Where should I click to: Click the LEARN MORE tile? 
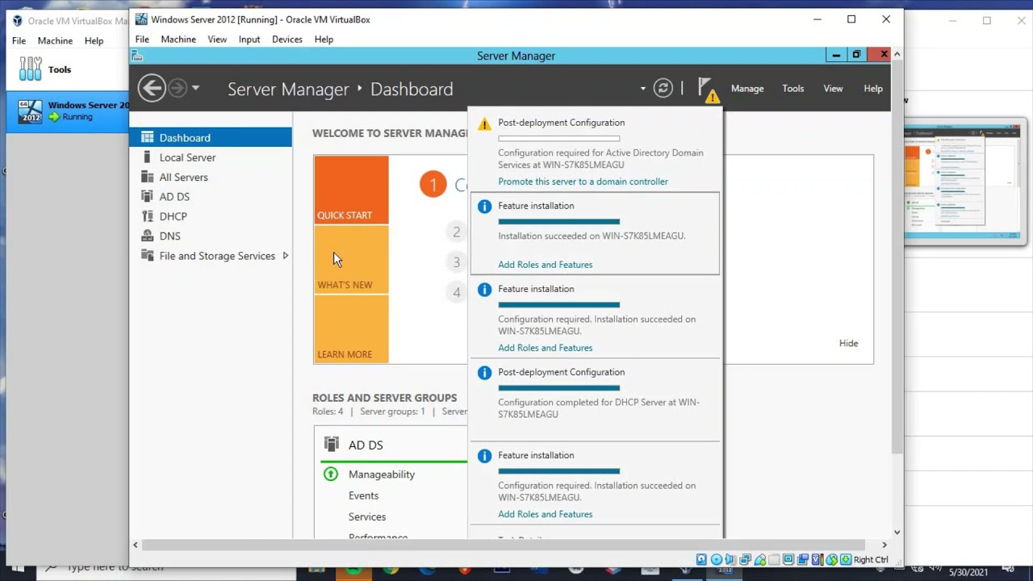[x=351, y=329]
